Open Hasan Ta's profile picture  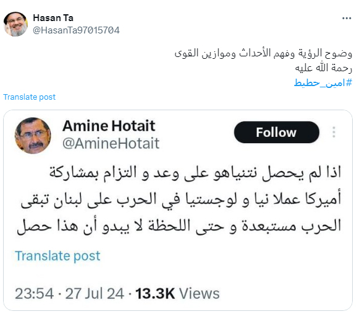(x=15, y=24)
